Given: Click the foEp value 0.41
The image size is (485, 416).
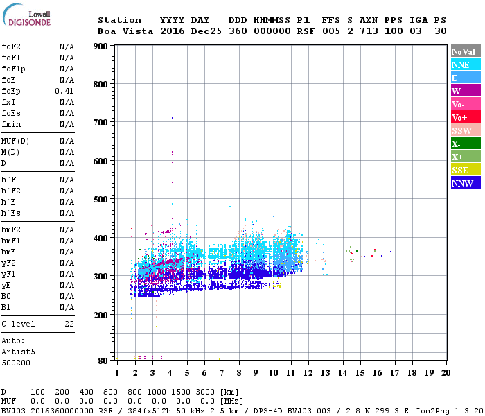Looking at the screenshot, I should click(64, 92).
